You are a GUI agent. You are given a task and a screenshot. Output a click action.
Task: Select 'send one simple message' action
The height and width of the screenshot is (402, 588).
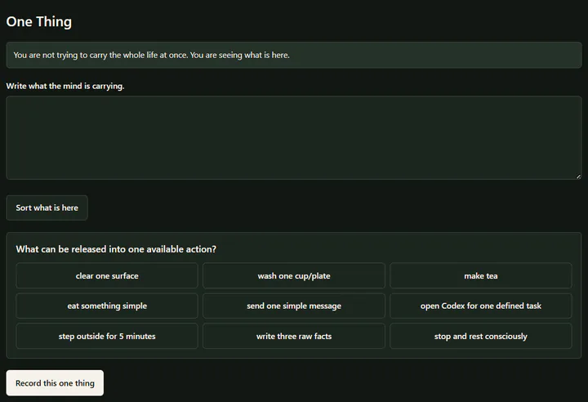point(294,306)
